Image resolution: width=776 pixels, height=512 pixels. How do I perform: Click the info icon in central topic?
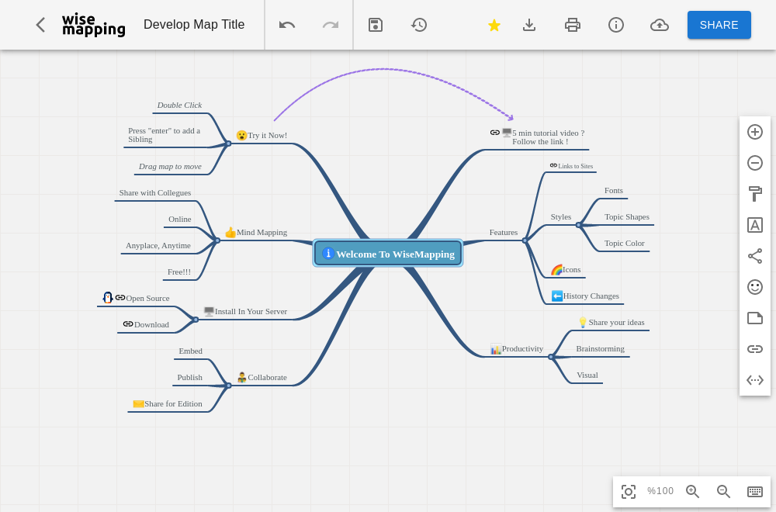coord(327,253)
